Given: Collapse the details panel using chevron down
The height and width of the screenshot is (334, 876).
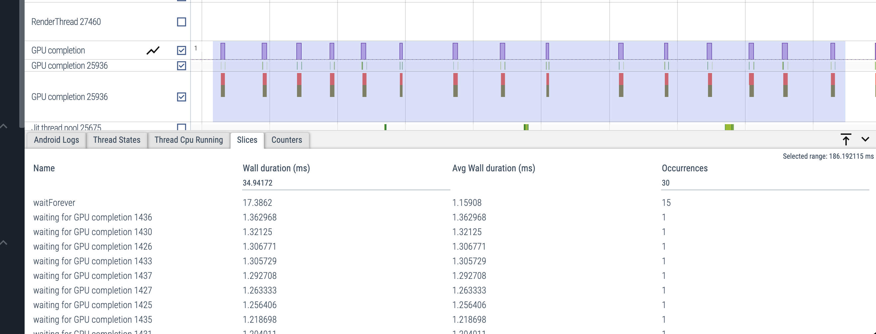Looking at the screenshot, I should click(x=865, y=139).
